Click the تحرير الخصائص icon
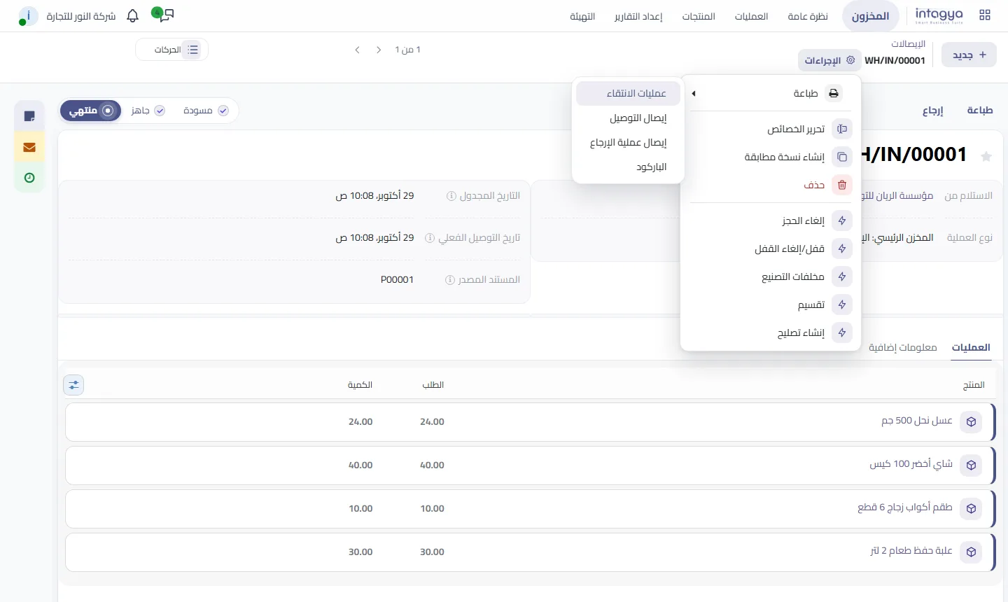 842,129
